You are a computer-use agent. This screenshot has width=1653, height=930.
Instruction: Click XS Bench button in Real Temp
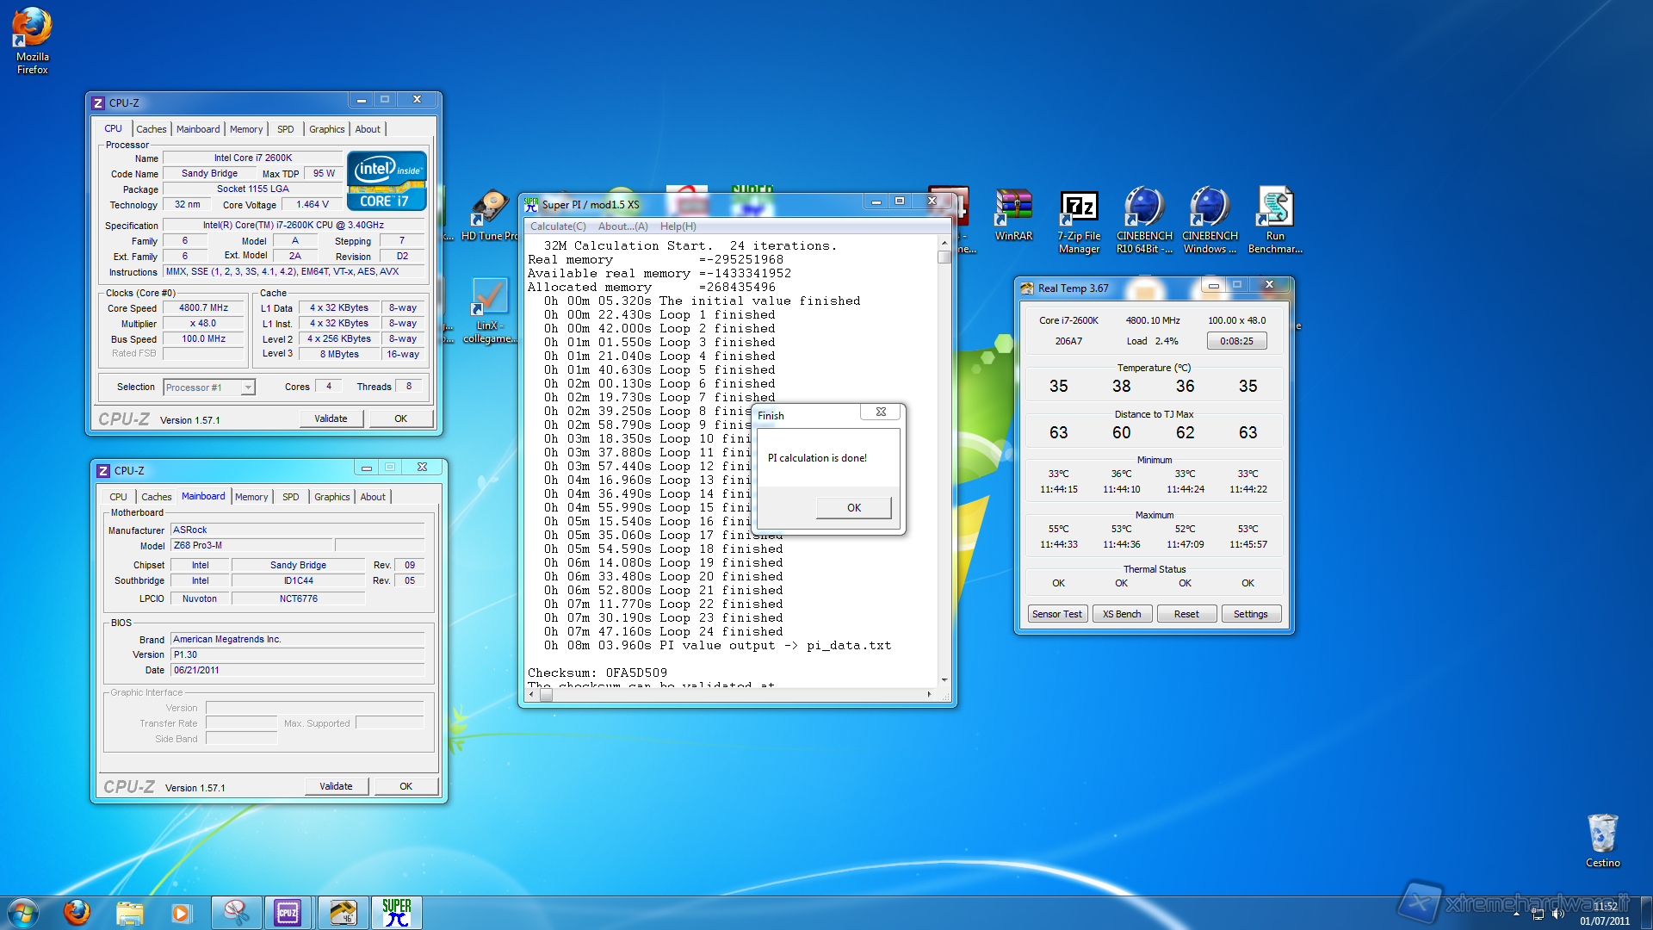tap(1122, 614)
